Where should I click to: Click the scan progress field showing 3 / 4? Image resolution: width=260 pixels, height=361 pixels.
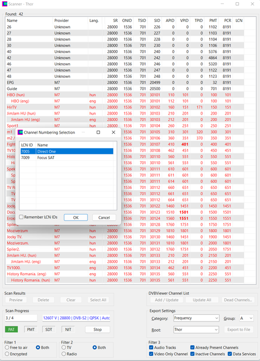pyautogui.click(x=21, y=318)
